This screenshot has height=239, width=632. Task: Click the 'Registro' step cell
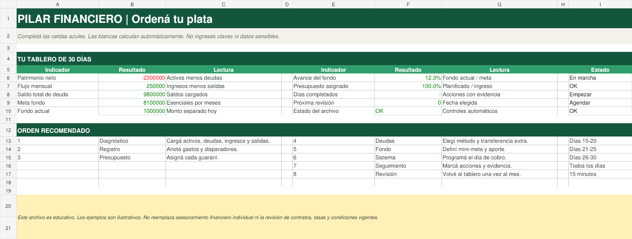pos(132,149)
